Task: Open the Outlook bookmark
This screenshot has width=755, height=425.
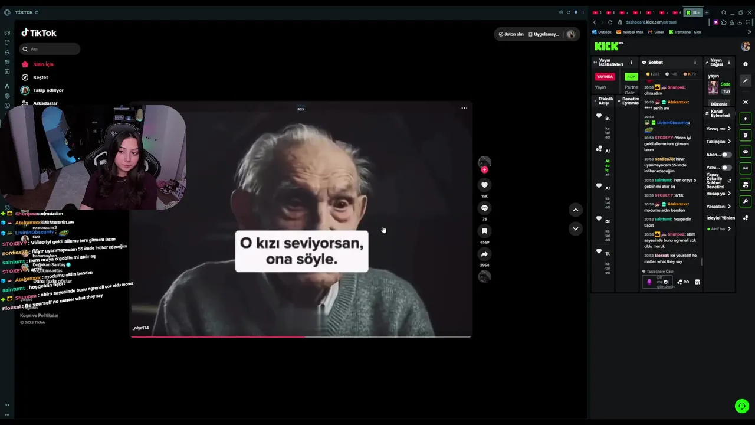Action: [x=602, y=32]
